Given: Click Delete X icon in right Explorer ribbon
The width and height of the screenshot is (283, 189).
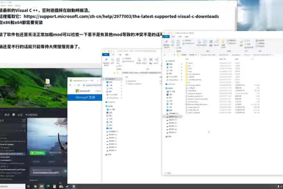Looking at the screenshot, I should [211, 42].
